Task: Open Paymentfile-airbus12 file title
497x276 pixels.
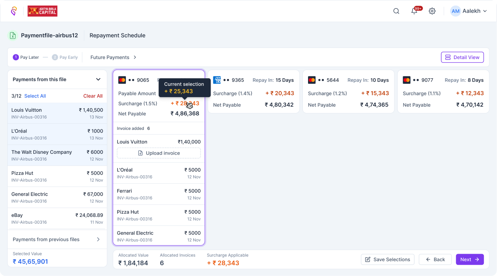Action: [x=50, y=36]
